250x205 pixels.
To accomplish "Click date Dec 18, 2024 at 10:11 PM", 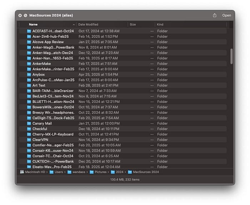I will (99, 129).
